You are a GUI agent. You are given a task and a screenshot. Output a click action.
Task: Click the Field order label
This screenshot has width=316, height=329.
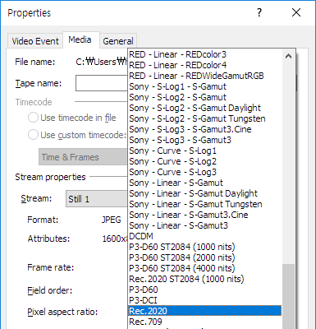pos(49,290)
